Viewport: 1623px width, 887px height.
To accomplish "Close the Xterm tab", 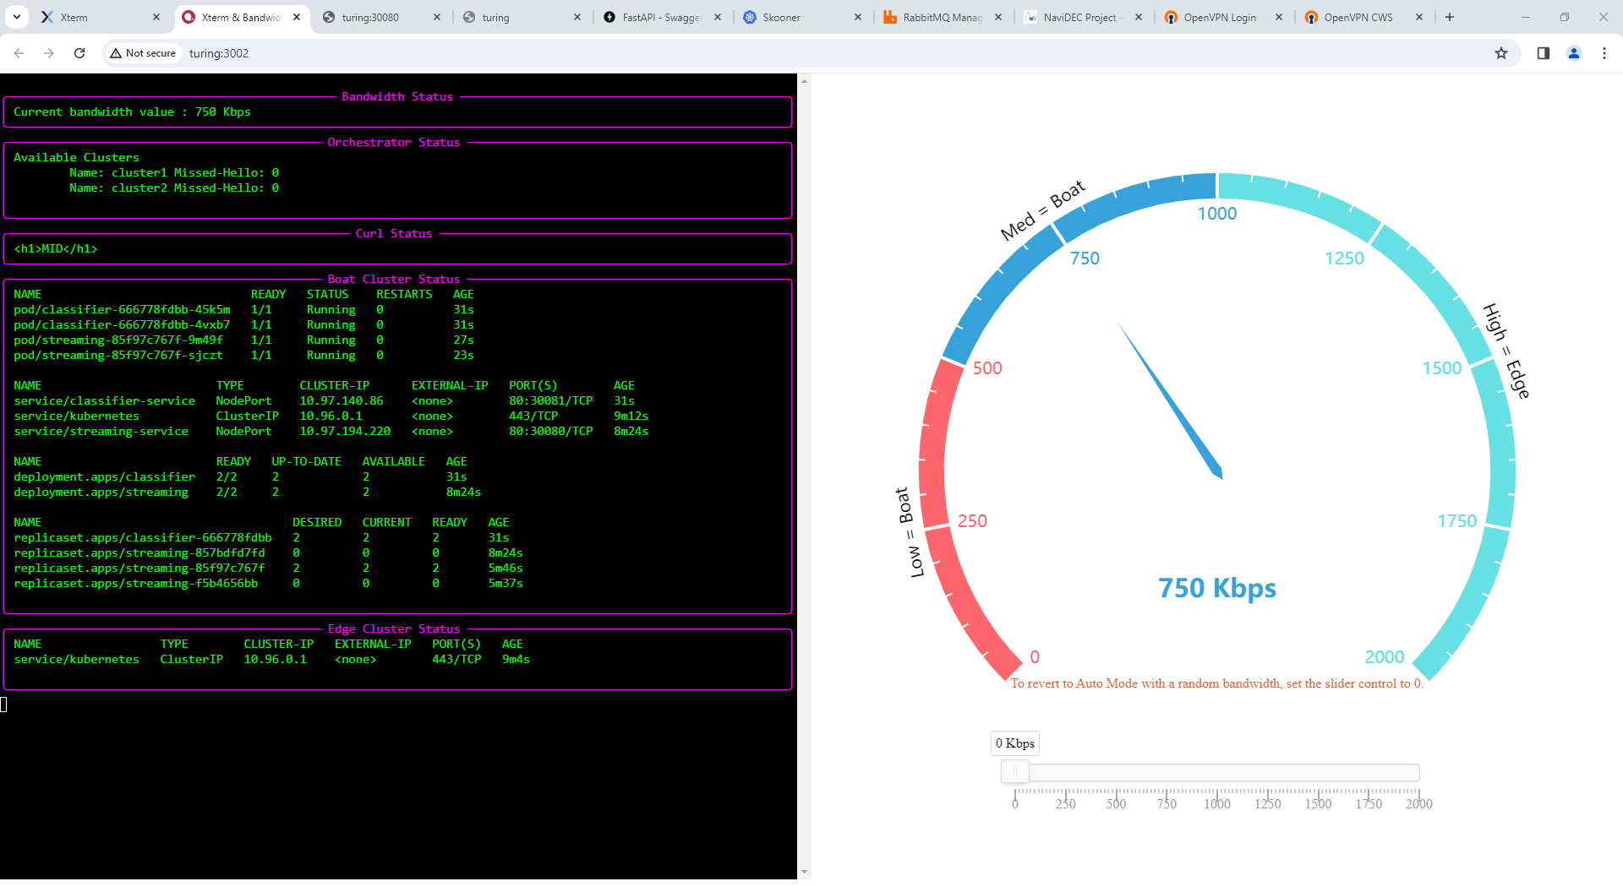I will coord(156,17).
